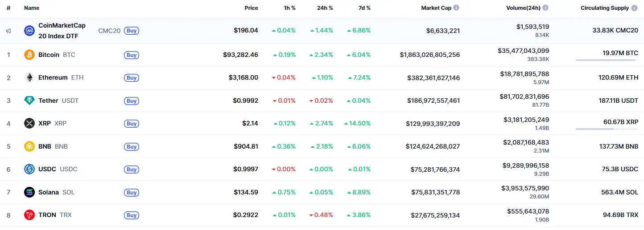The width and height of the screenshot is (644, 230).
Task: Click the BNB logo icon
Action: (x=29, y=146)
